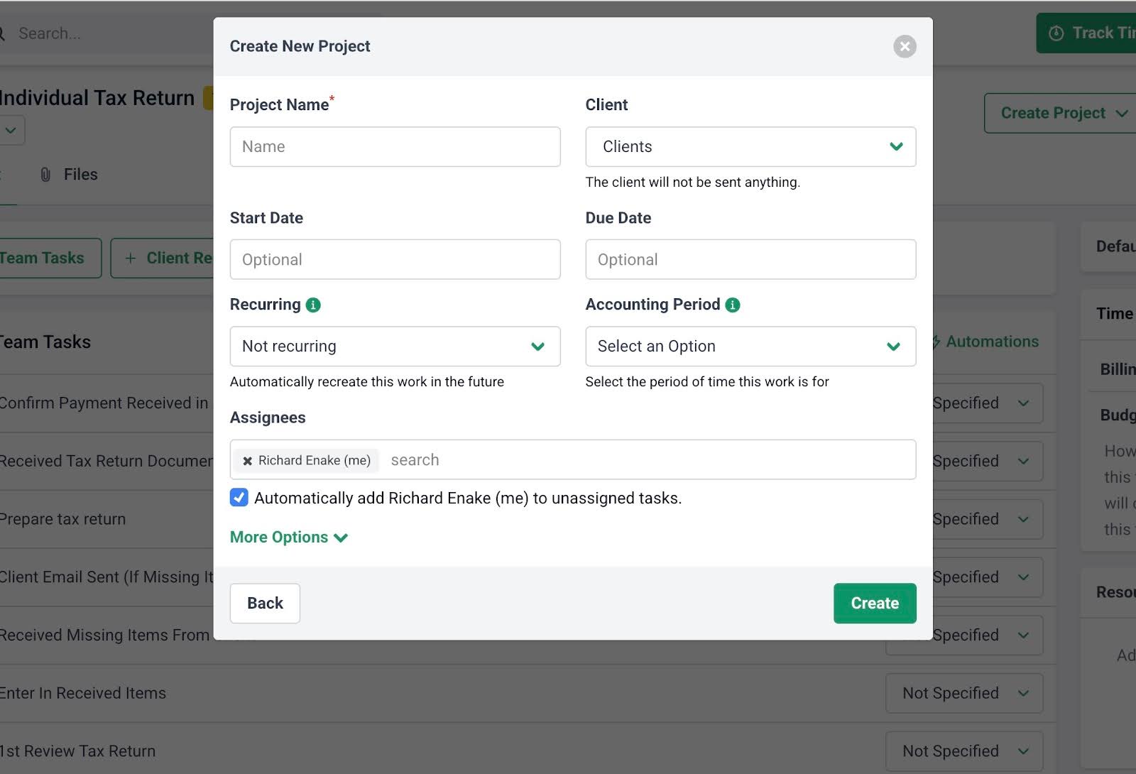Image resolution: width=1136 pixels, height=774 pixels.
Task: Uncheck automatically add Richard Enake to unassigned tasks
Action: click(x=239, y=498)
